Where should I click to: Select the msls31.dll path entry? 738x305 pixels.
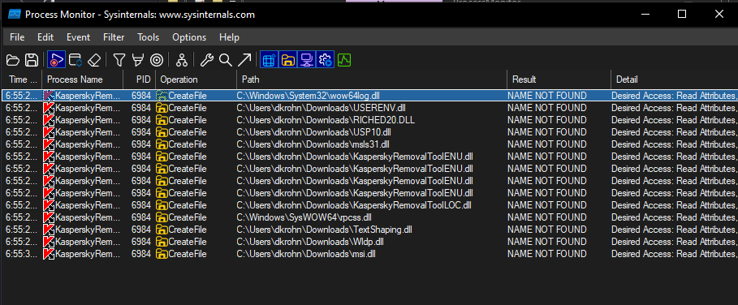point(313,144)
